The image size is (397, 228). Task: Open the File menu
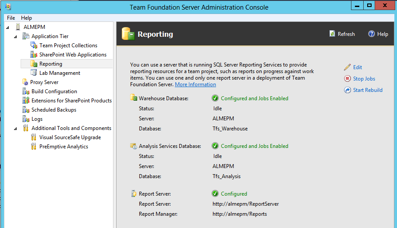click(x=11, y=18)
